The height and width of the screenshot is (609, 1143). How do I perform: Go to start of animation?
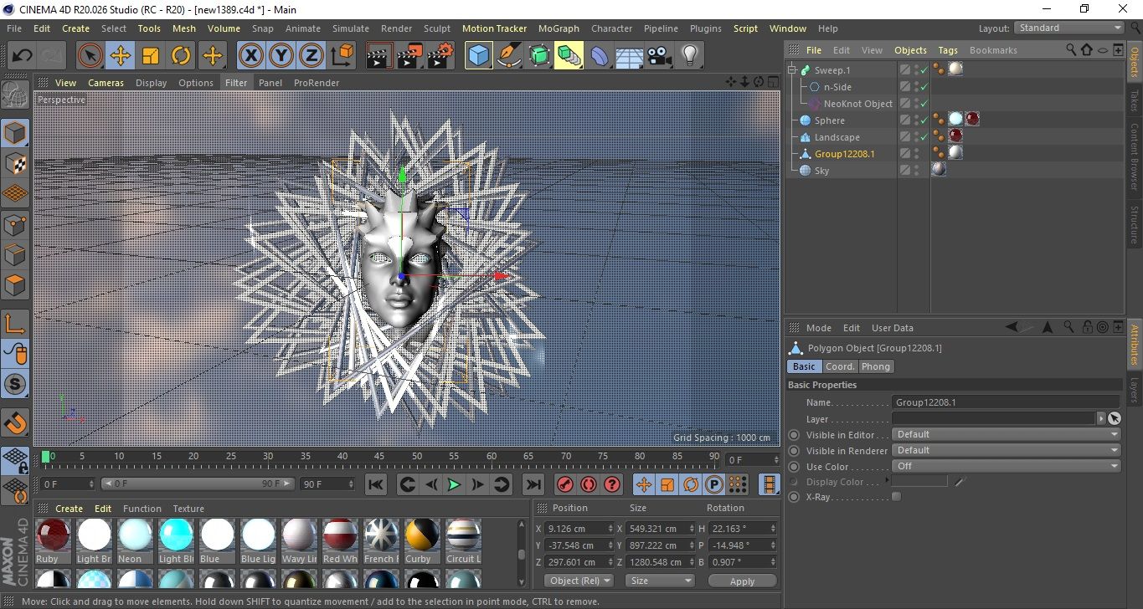pyautogui.click(x=376, y=484)
